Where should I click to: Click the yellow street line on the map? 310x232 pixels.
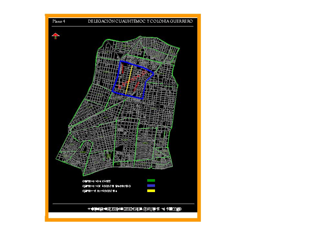(x=129, y=80)
